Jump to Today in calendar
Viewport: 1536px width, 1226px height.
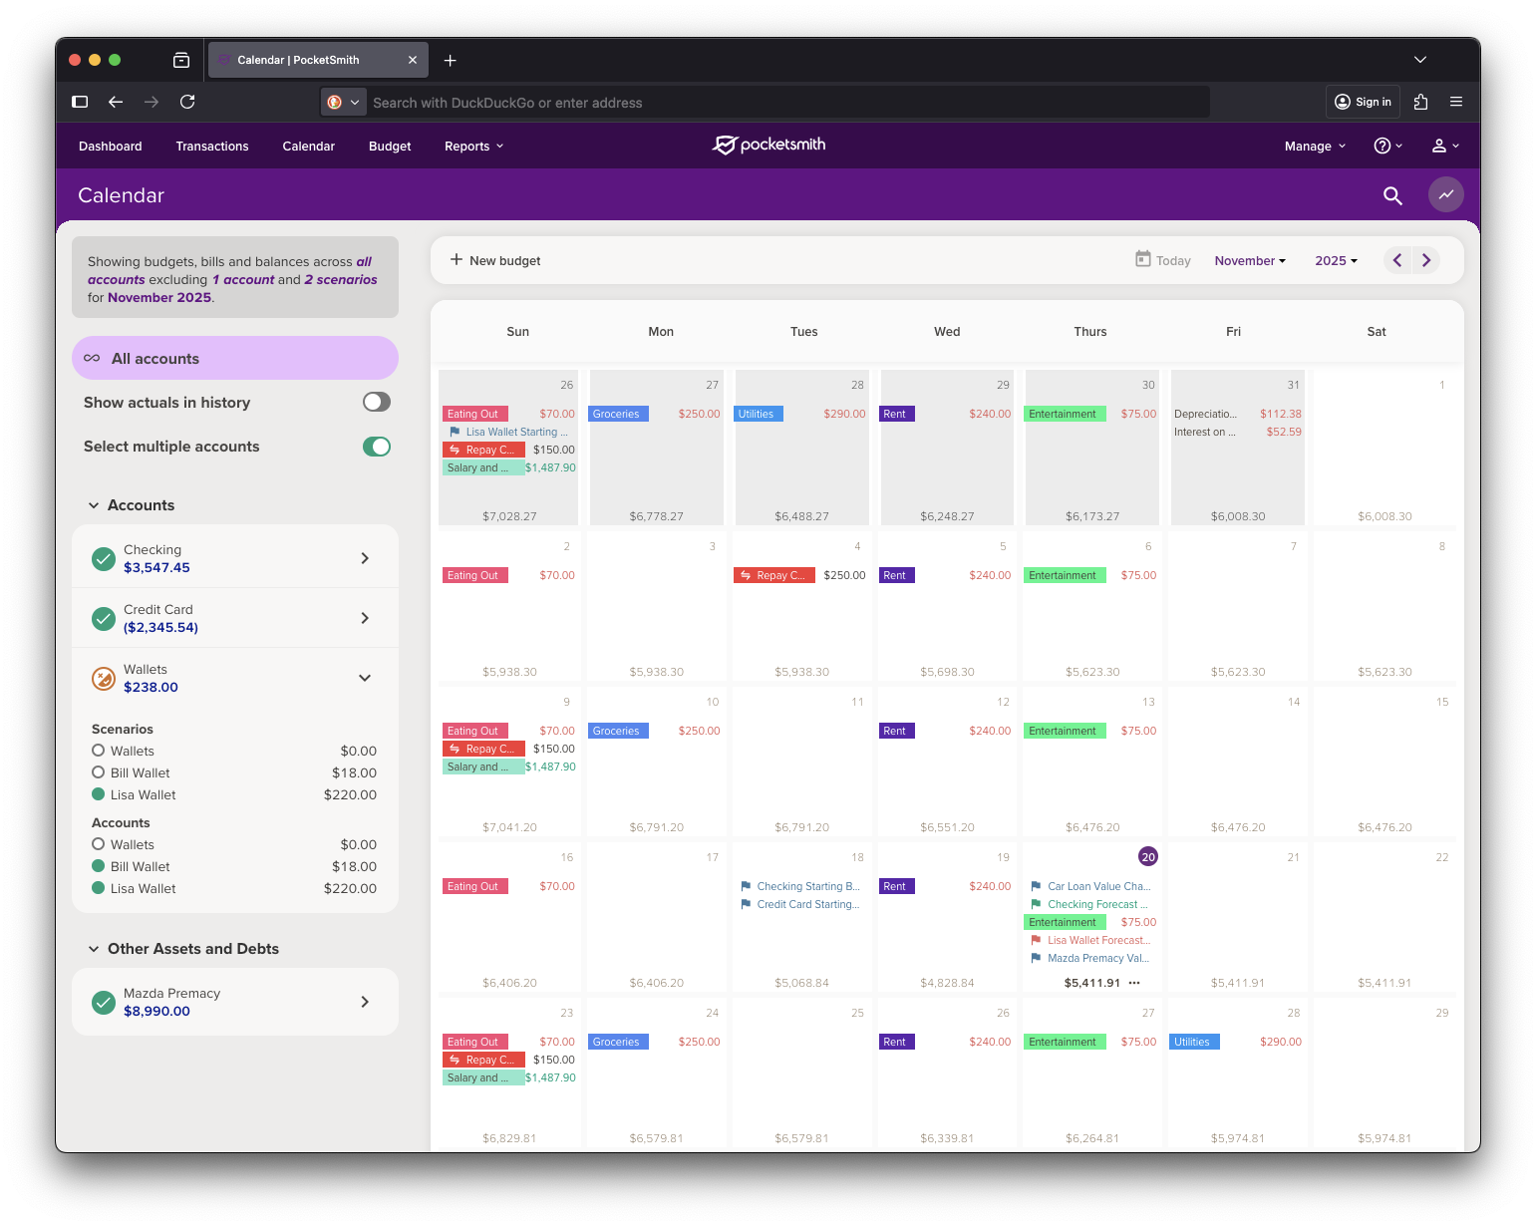tap(1163, 260)
